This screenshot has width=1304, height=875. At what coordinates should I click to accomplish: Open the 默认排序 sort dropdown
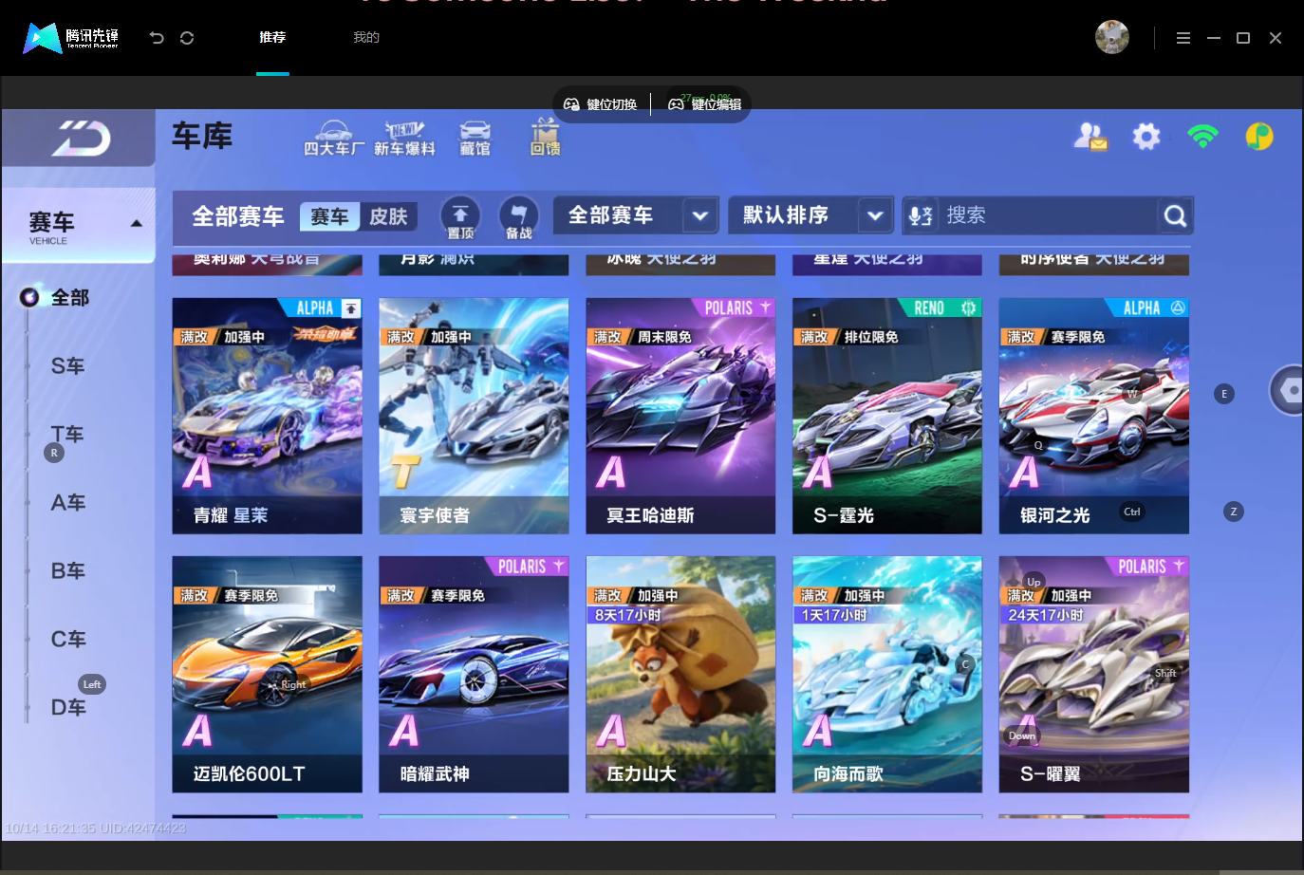click(810, 215)
